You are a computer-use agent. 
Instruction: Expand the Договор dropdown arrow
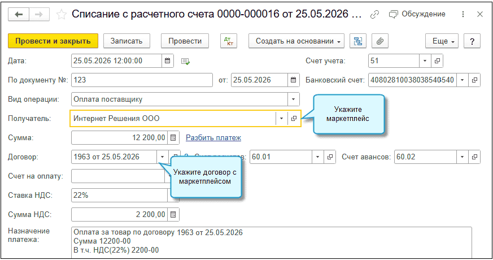click(x=162, y=157)
